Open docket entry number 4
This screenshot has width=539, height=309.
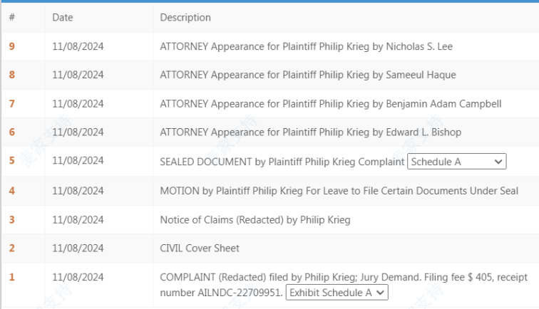point(12,191)
